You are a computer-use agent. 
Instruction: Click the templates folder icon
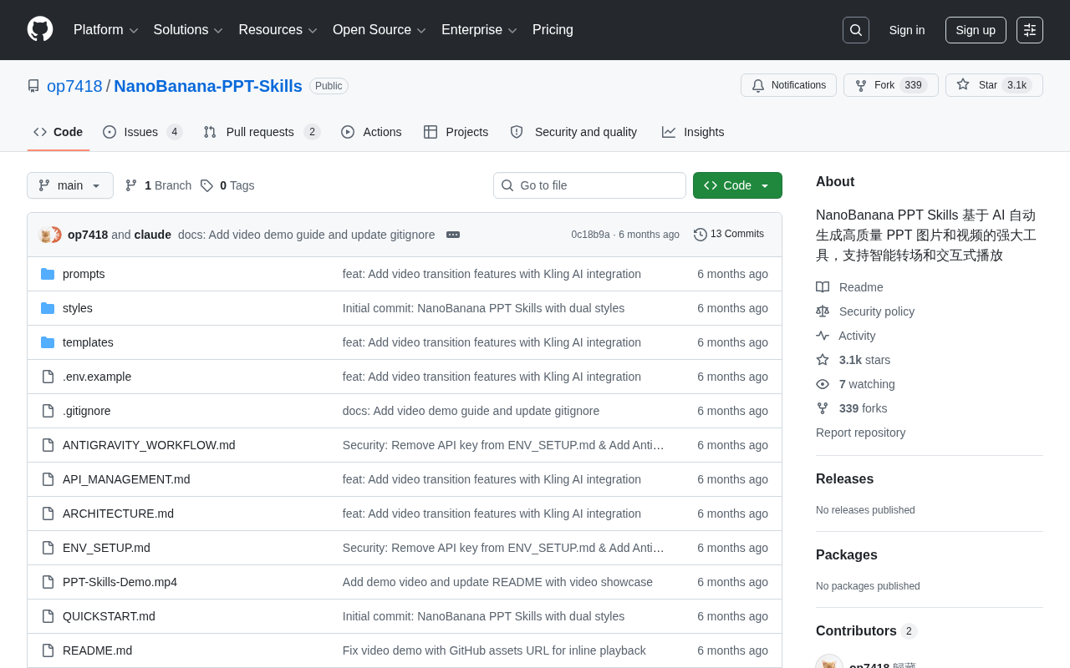[48, 342]
